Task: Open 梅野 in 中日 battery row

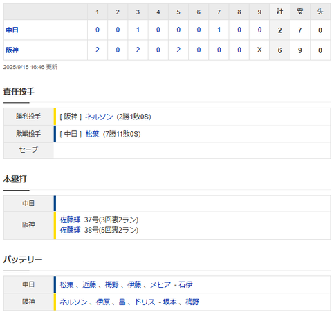Action: tap(112, 284)
